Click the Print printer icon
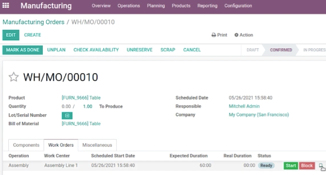The image size is (326, 175). (214, 35)
